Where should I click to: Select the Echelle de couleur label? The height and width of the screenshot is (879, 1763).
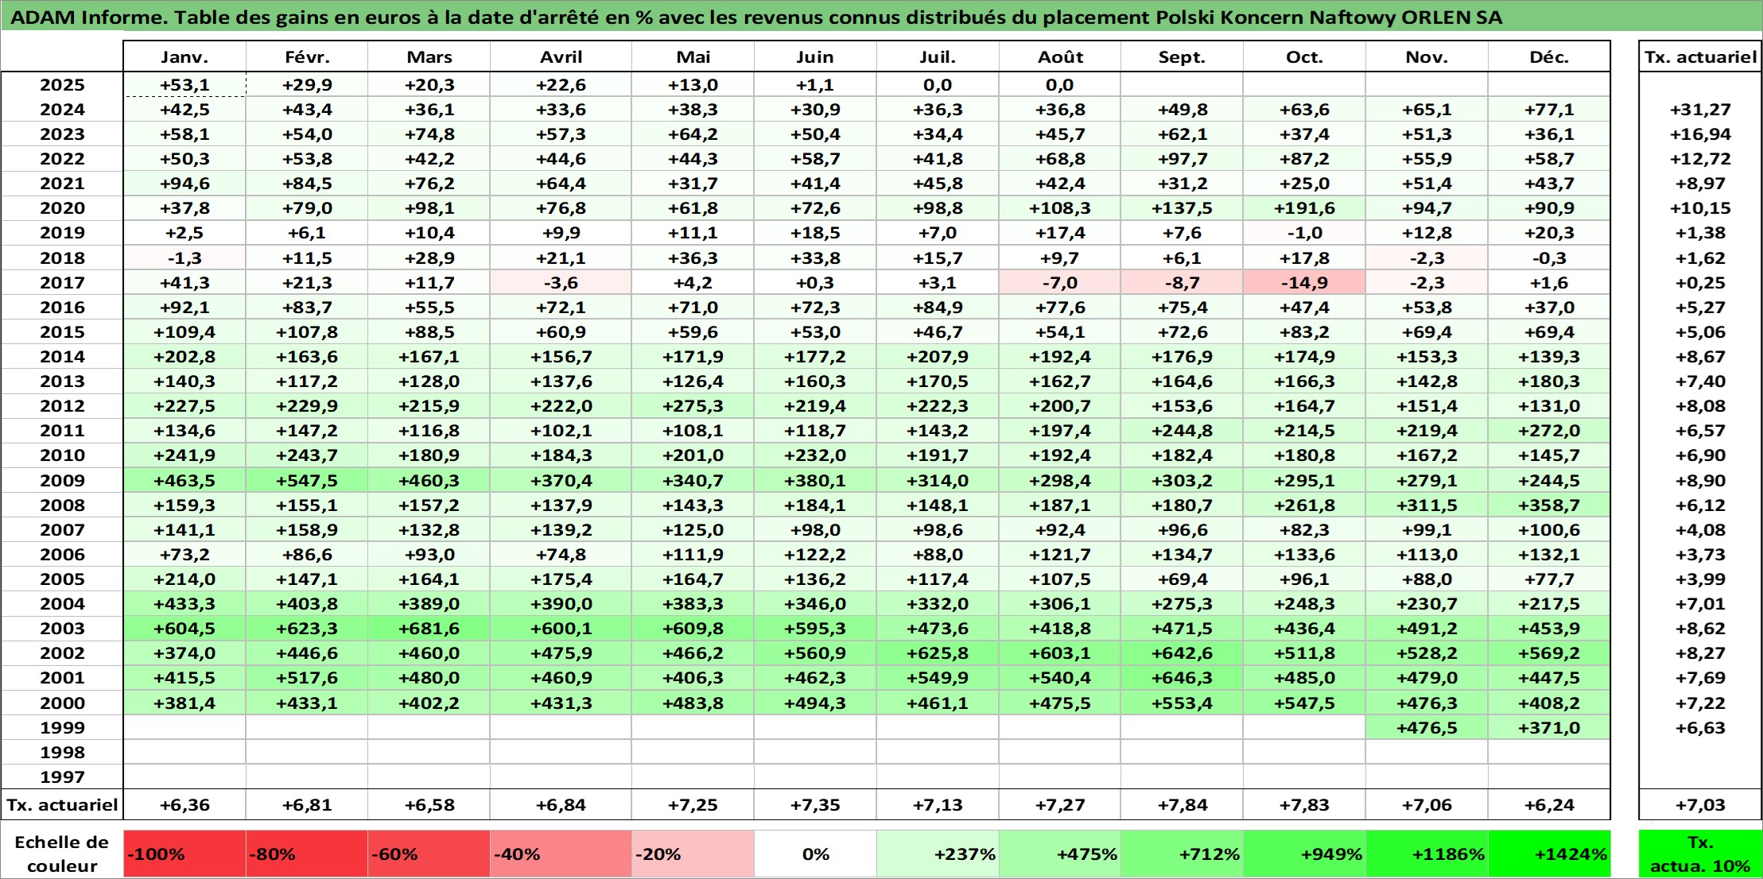(62, 854)
